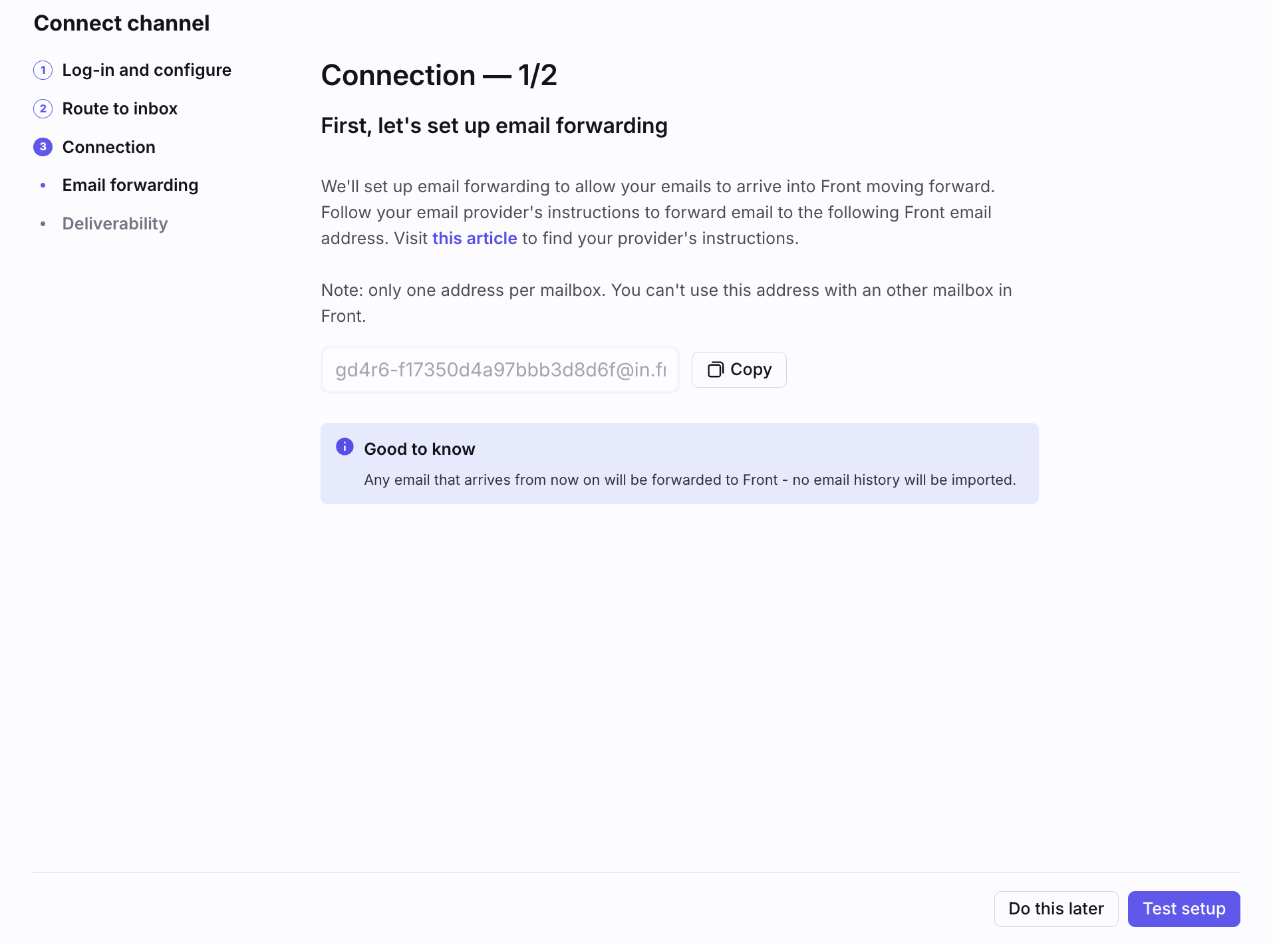Select the Deliverability sub-step
Viewport: 1273px width, 943px height.
pyautogui.click(x=115, y=223)
